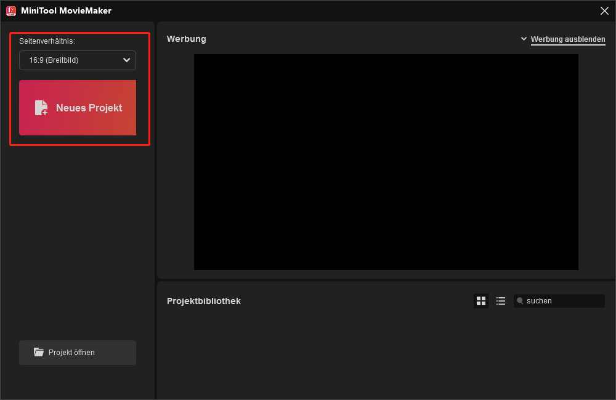Click the black advertisement video area
This screenshot has width=616, height=400.
pos(386,162)
